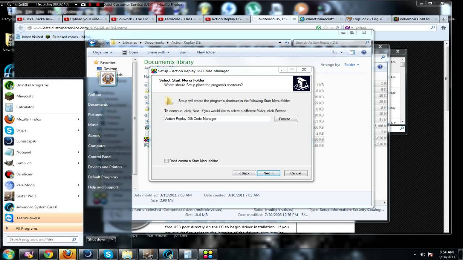463x260 pixels.
Task: Switch to Action Replay setup taskbar icon
Action: click(208, 254)
